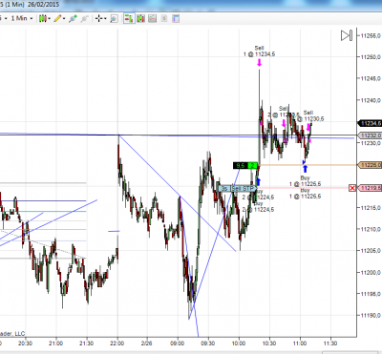
Task: Select the pencil drawing tools icon
Action: [x=57, y=18]
